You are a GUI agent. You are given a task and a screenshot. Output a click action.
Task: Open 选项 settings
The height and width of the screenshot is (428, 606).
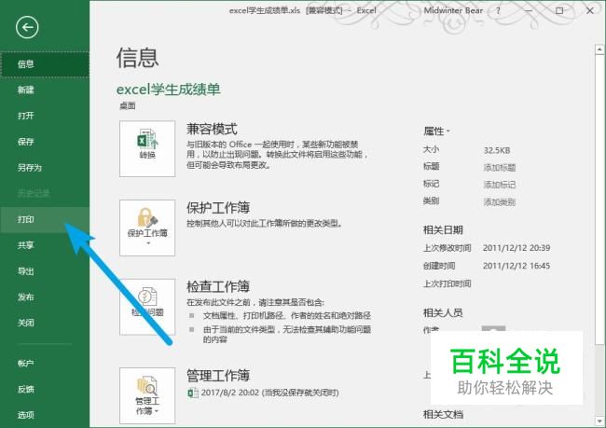tap(45, 415)
